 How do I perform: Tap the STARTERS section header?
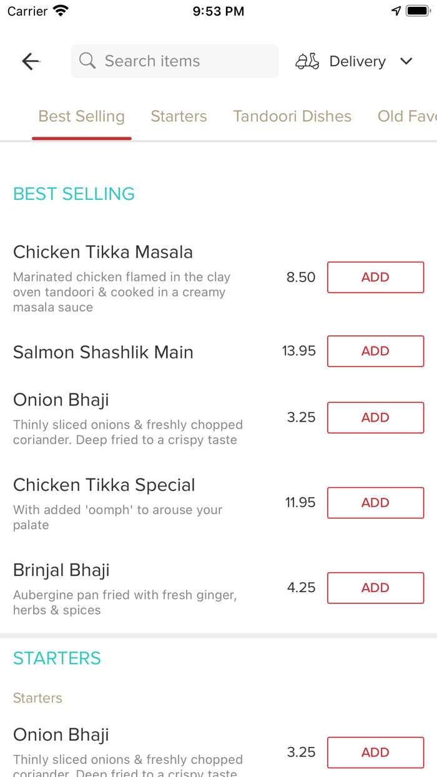tap(57, 658)
